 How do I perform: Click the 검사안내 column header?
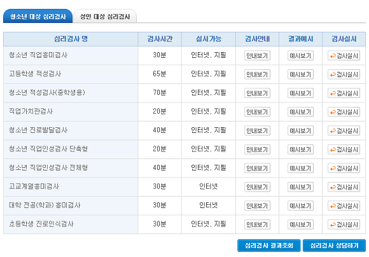tap(257, 39)
